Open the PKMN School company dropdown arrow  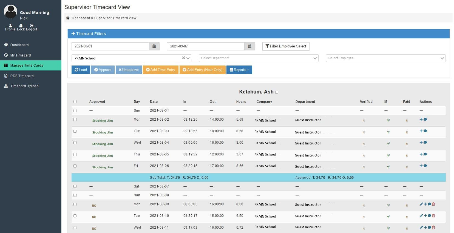(x=188, y=58)
